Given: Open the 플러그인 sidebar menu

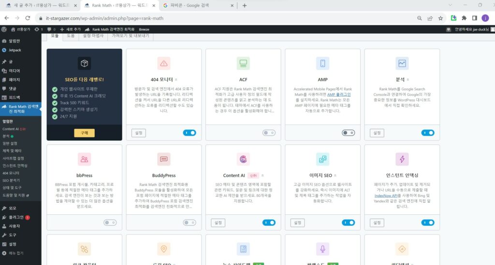Looking at the screenshot, I should click(x=20, y=217).
